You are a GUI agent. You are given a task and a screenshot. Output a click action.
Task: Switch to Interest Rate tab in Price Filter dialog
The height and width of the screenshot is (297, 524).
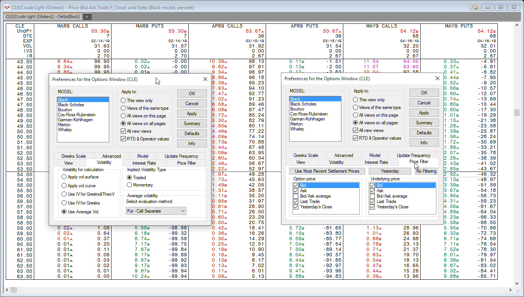tap(376, 162)
